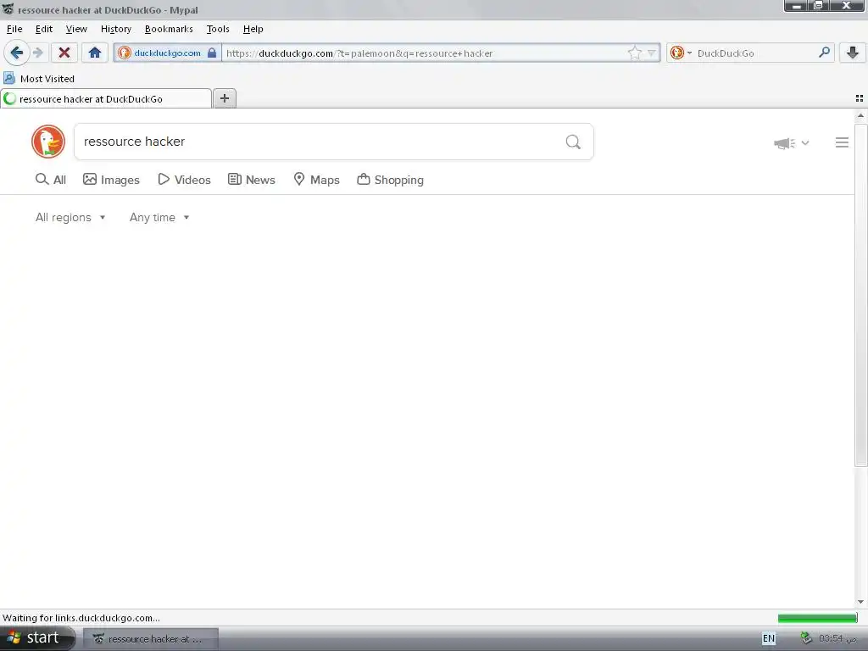Select the 'ressource hacker at DuckDuckGo' tab
Screen dimensions: 868x651
click(x=106, y=99)
